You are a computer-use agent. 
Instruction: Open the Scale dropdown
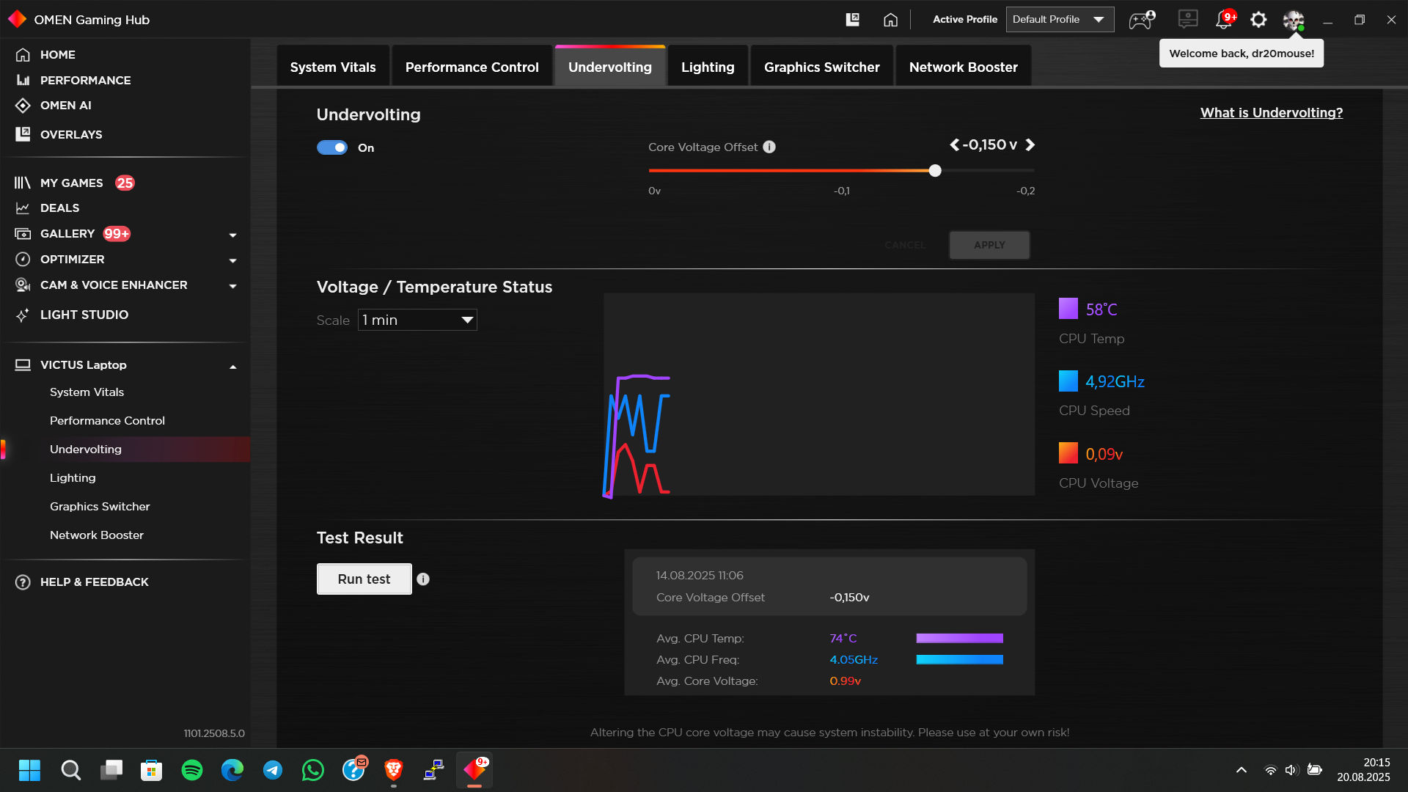tap(417, 320)
